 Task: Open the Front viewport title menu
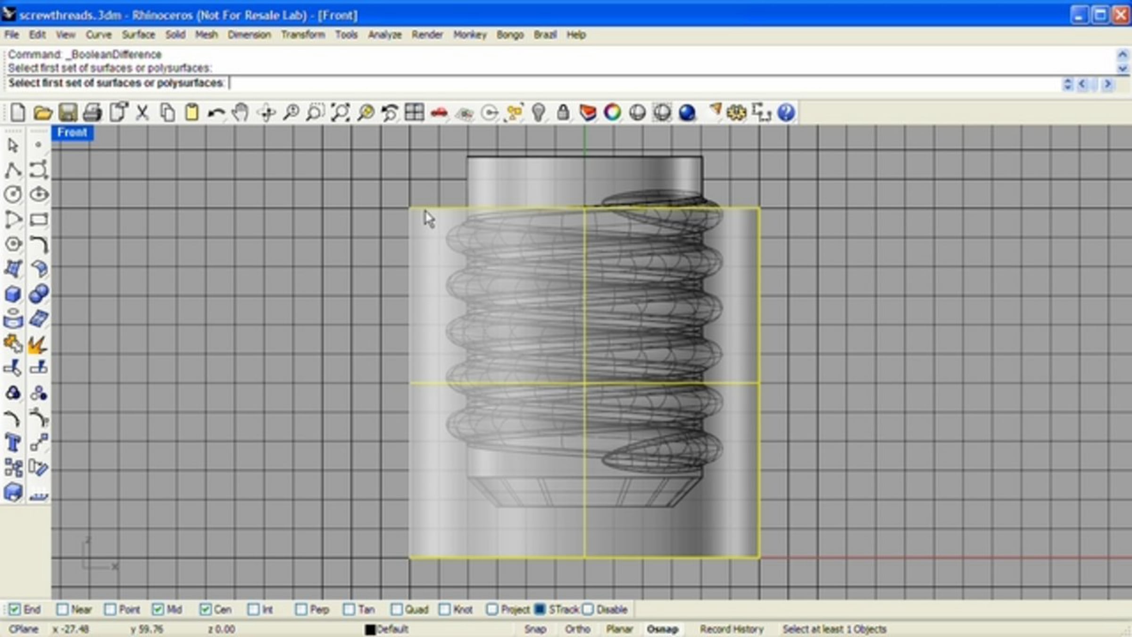[72, 133]
